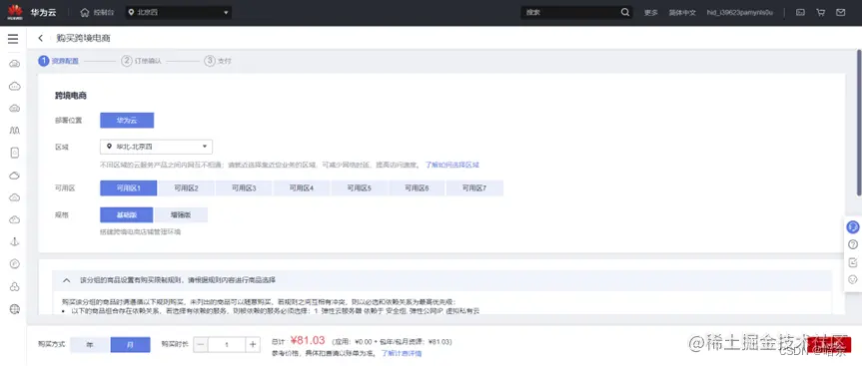Open the hid_ account name menu
Viewport: 862px width, 366px height.
tap(739, 12)
